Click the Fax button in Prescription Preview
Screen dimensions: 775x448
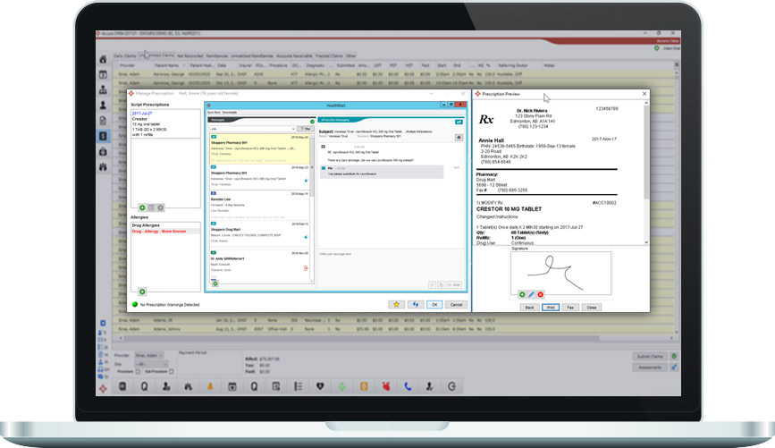pyautogui.click(x=570, y=307)
